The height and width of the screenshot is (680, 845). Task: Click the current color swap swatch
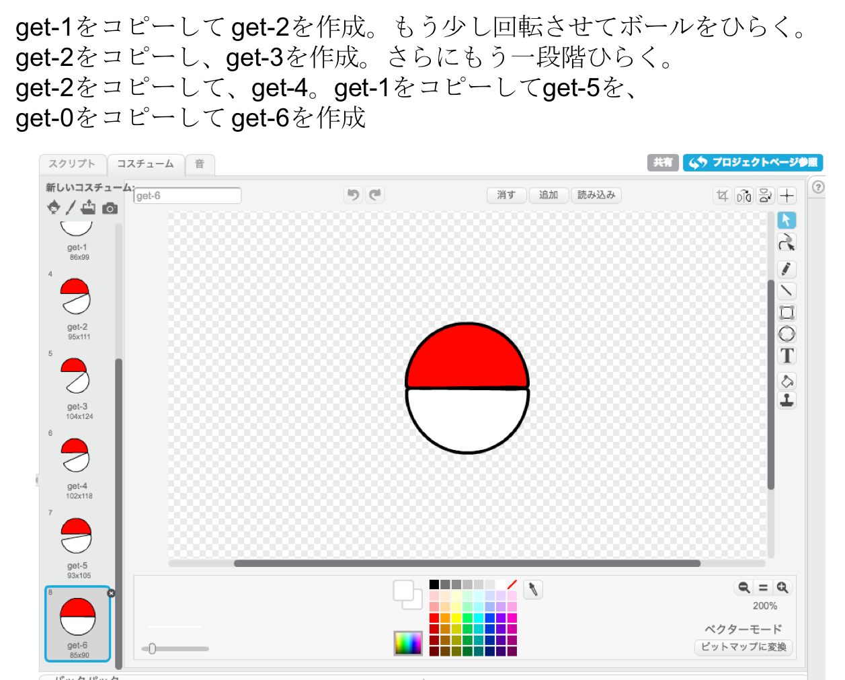(x=407, y=595)
